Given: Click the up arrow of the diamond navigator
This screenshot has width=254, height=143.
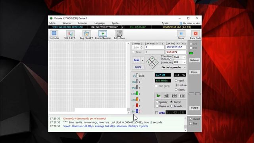Looking at the screenshot, I should click(152, 58).
